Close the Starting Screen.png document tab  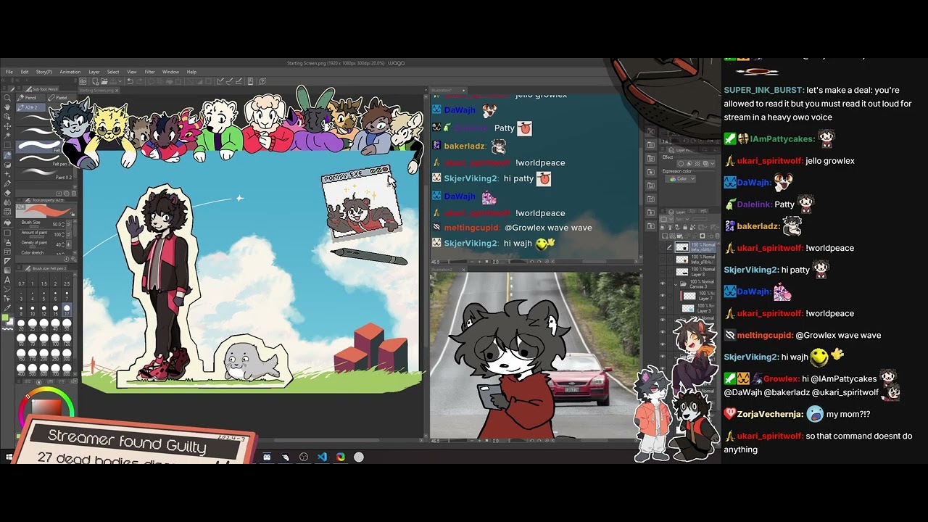point(117,91)
